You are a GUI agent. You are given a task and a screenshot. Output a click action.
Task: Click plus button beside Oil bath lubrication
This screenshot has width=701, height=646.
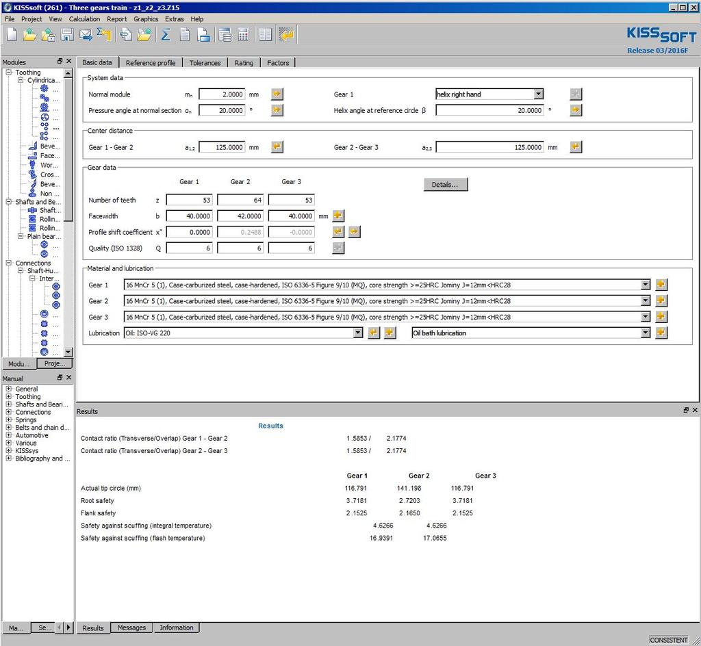point(661,333)
